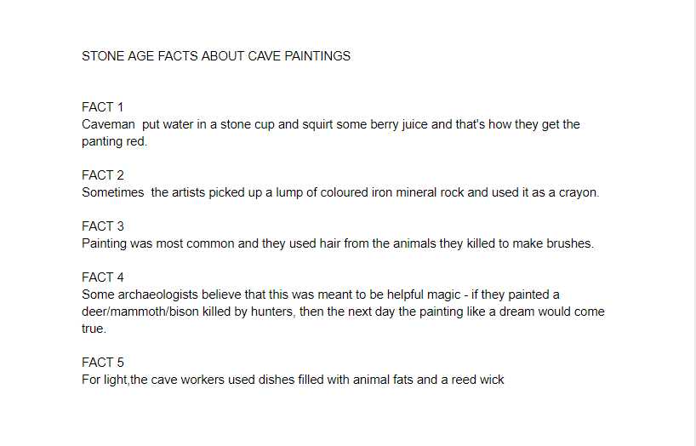
Task: Click the title "STONE AGE FACTS ABOUT CAVE PAINTINGS"
Action: 216,56
